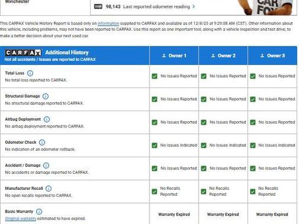
Task: Open the Odometer Check info icon
Action: coord(42,143)
